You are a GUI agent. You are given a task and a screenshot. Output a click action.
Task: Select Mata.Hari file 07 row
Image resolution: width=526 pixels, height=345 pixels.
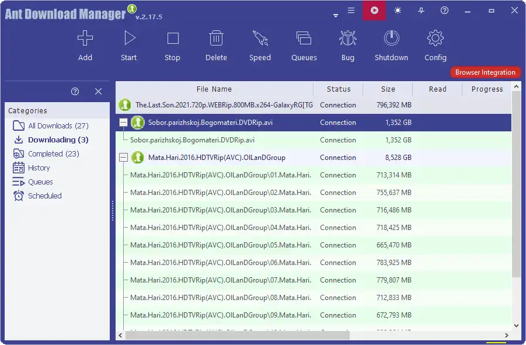(313, 280)
